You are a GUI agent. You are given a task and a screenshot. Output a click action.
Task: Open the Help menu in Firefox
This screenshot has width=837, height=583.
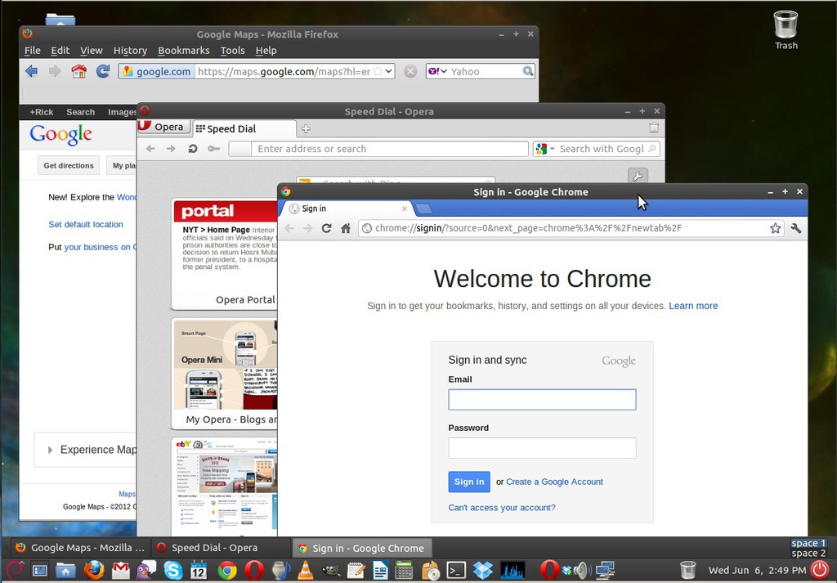(266, 50)
